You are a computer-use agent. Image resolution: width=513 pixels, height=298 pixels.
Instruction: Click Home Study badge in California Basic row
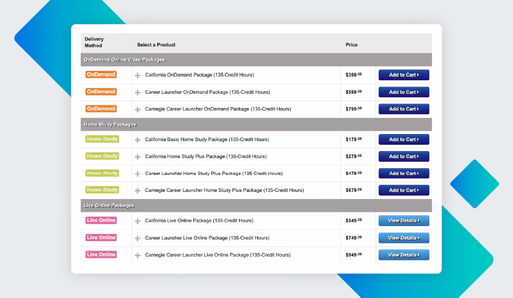coord(102,139)
